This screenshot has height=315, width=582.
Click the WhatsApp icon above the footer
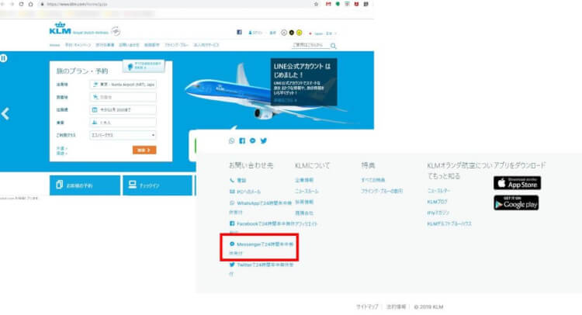click(x=231, y=140)
